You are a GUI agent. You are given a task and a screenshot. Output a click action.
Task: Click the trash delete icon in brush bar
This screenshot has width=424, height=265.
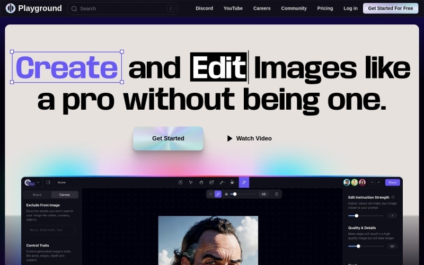(277, 194)
